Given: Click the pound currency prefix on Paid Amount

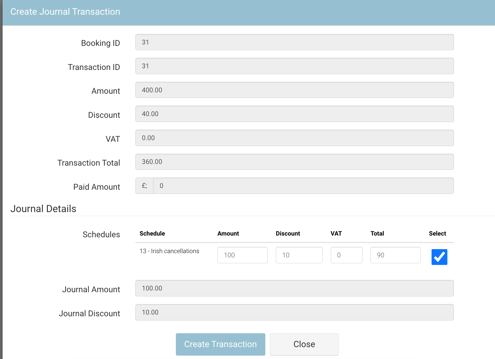Looking at the screenshot, I should pos(144,186).
